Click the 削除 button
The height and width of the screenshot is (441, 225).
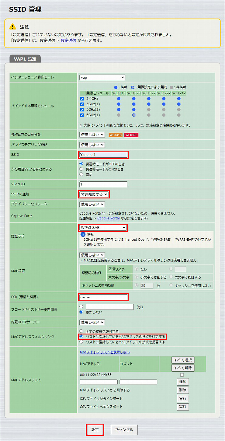183,390
